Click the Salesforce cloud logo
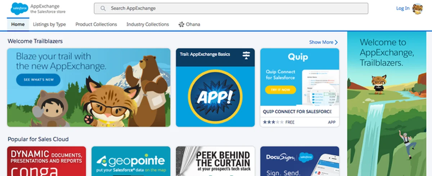The height and width of the screenshot is (176, 432). 19,8
